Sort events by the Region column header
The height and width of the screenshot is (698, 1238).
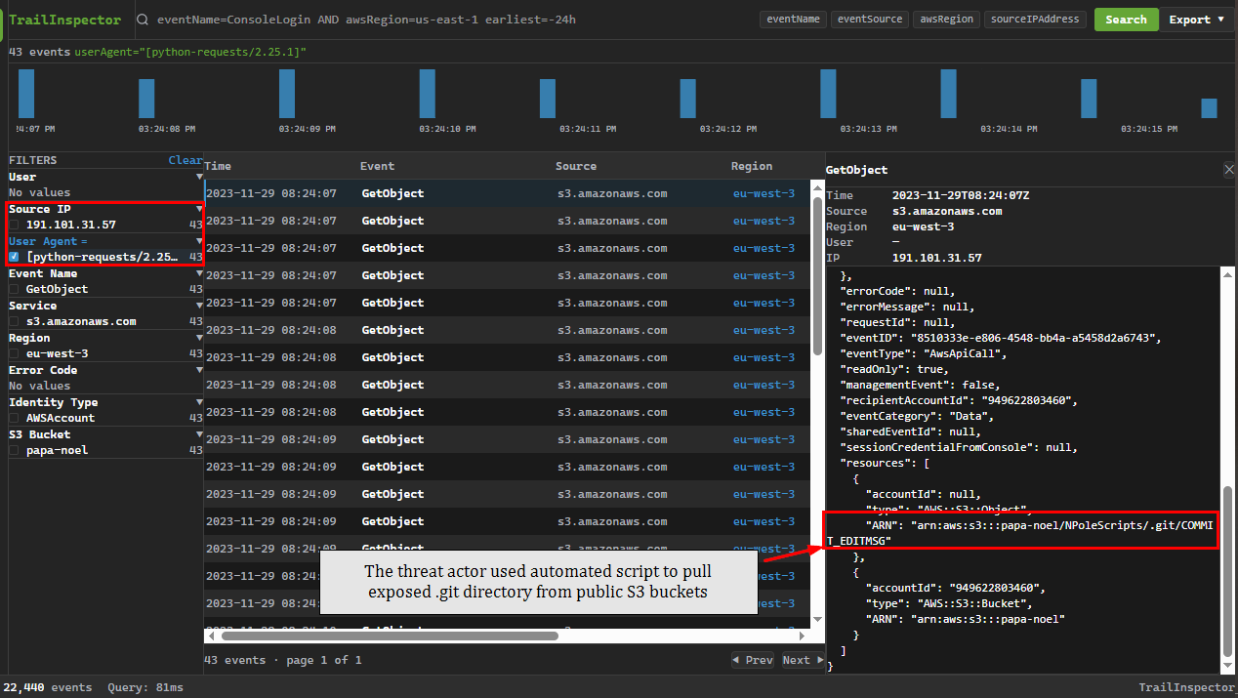[751, 166]
